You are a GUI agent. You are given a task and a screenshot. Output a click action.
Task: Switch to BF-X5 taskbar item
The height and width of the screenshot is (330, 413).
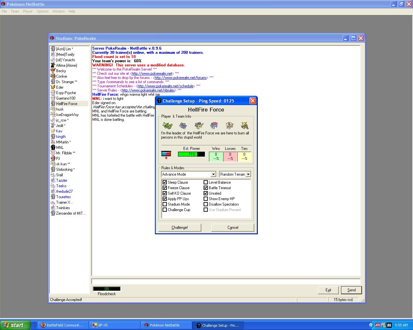(x=115, y=325)
